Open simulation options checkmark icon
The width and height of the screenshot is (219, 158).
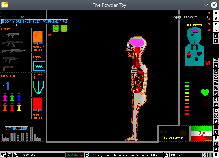click(205, 155)
